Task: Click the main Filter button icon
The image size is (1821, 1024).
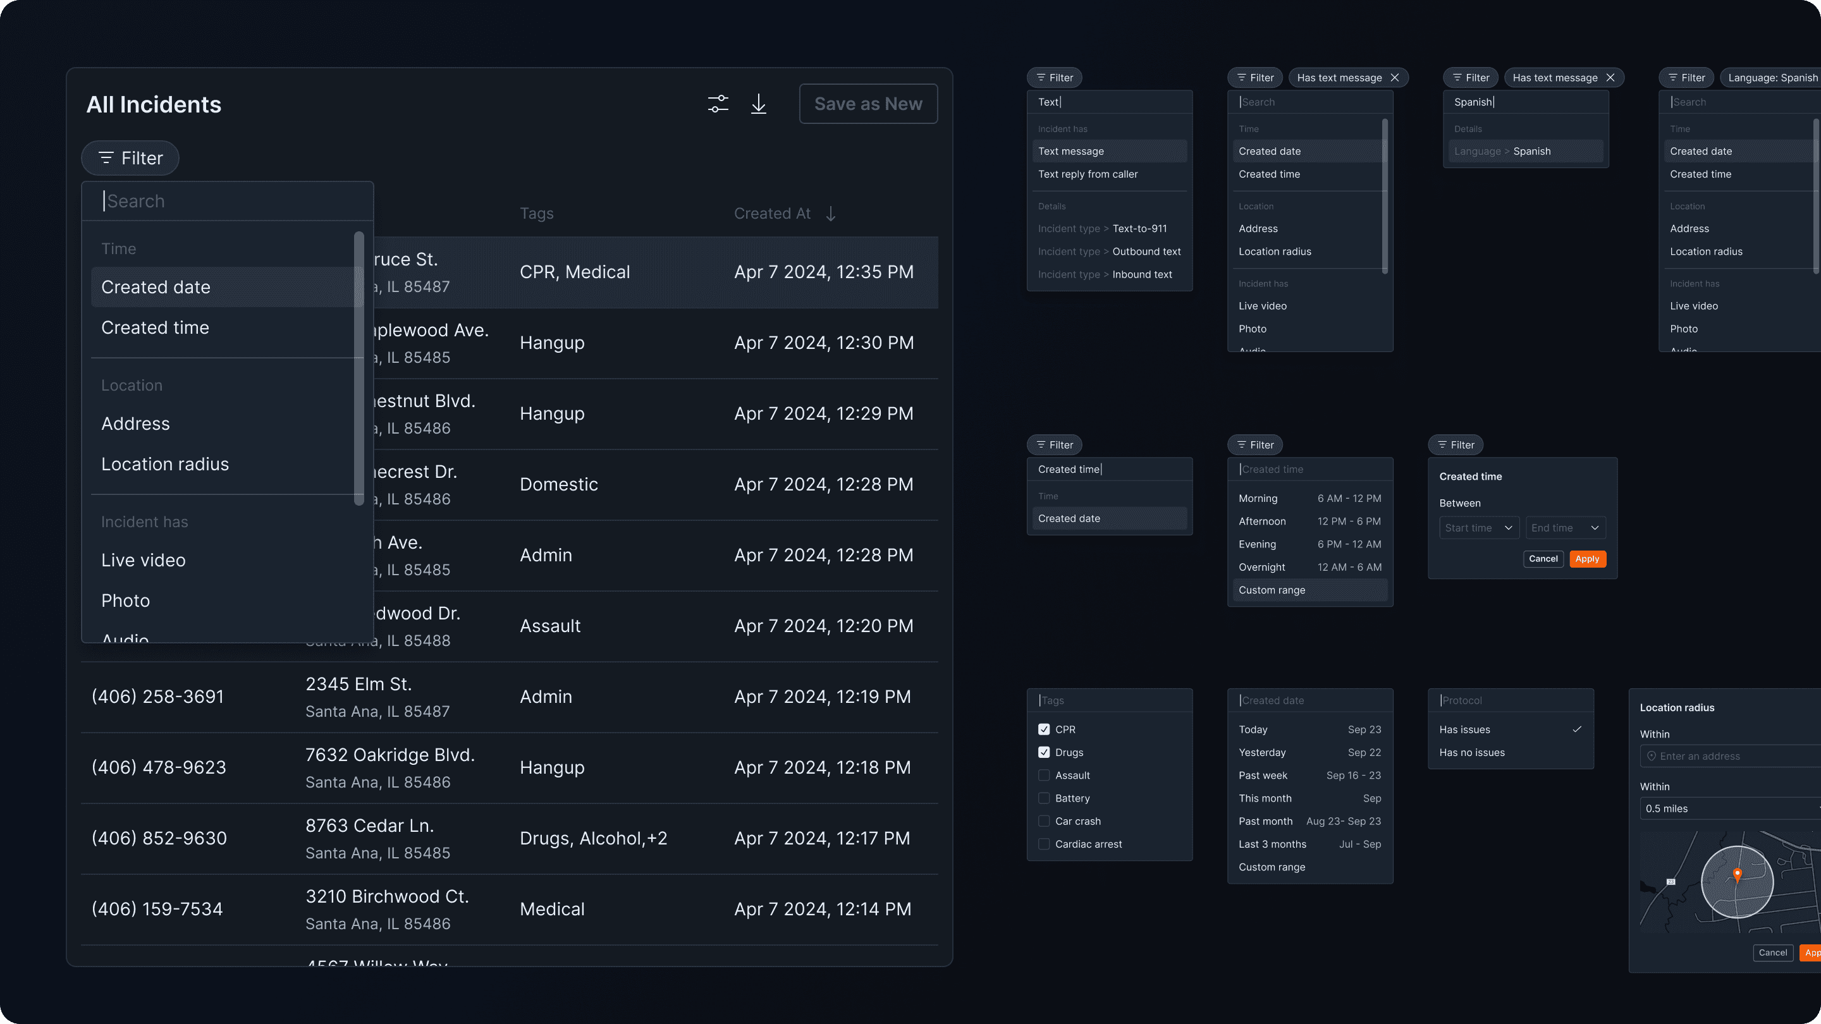Action: pyautogui.click(x=106, y=157)
